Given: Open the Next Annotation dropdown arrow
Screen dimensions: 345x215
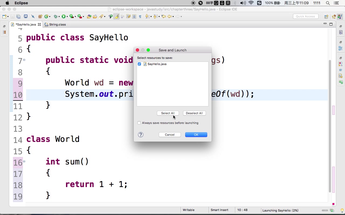Looking at the screenshot, I should coord(151,17).
